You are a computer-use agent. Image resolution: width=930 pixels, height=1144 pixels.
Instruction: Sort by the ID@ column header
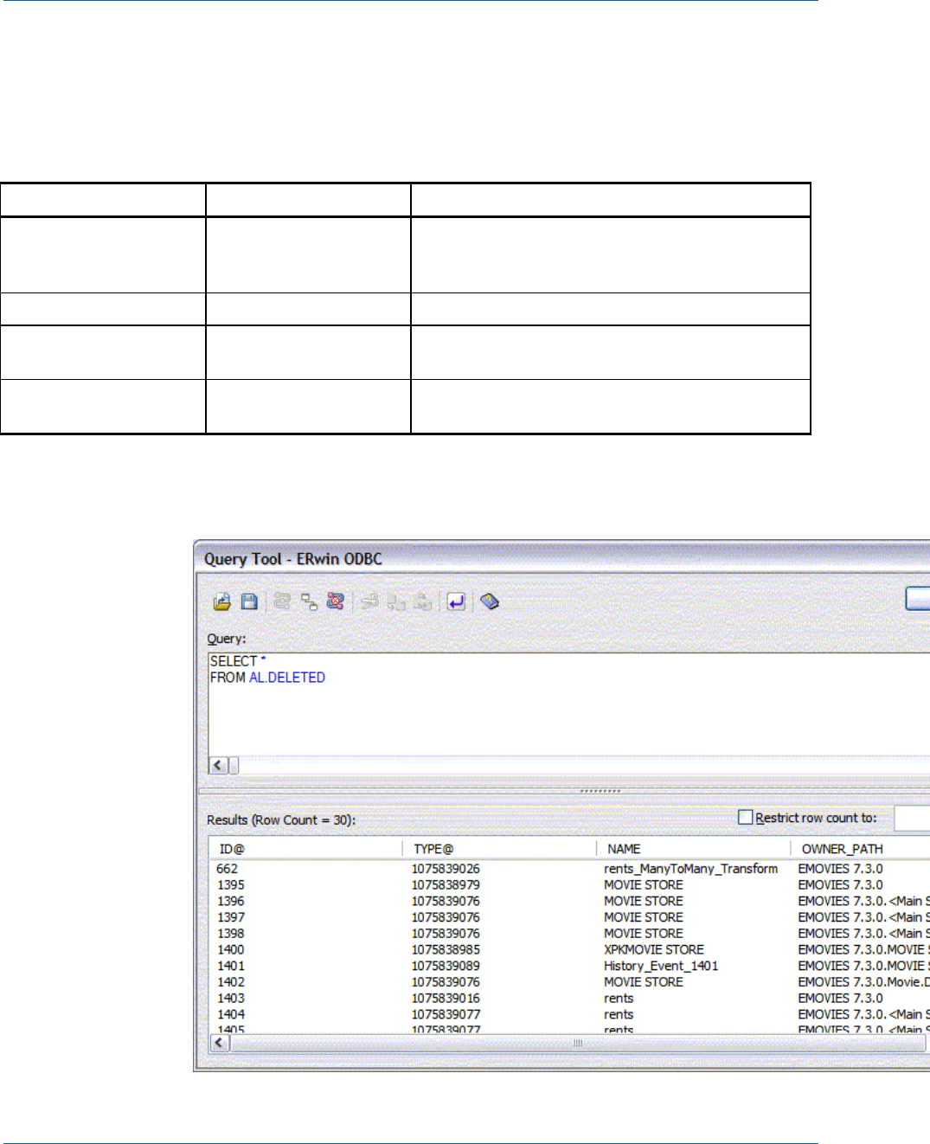[307, 849]
